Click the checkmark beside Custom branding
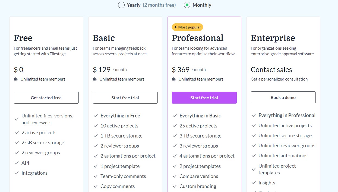Image resolution: width=338 pixels, height=192 pixels. tap(175, 186)
